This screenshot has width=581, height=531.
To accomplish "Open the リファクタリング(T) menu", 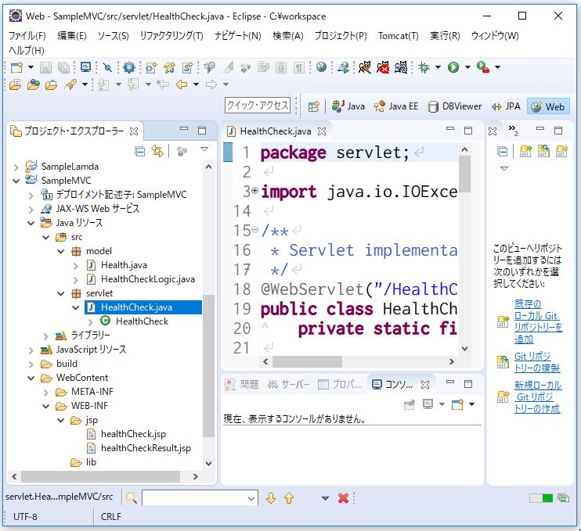I will pyautogui.click(x=171, y=36).
